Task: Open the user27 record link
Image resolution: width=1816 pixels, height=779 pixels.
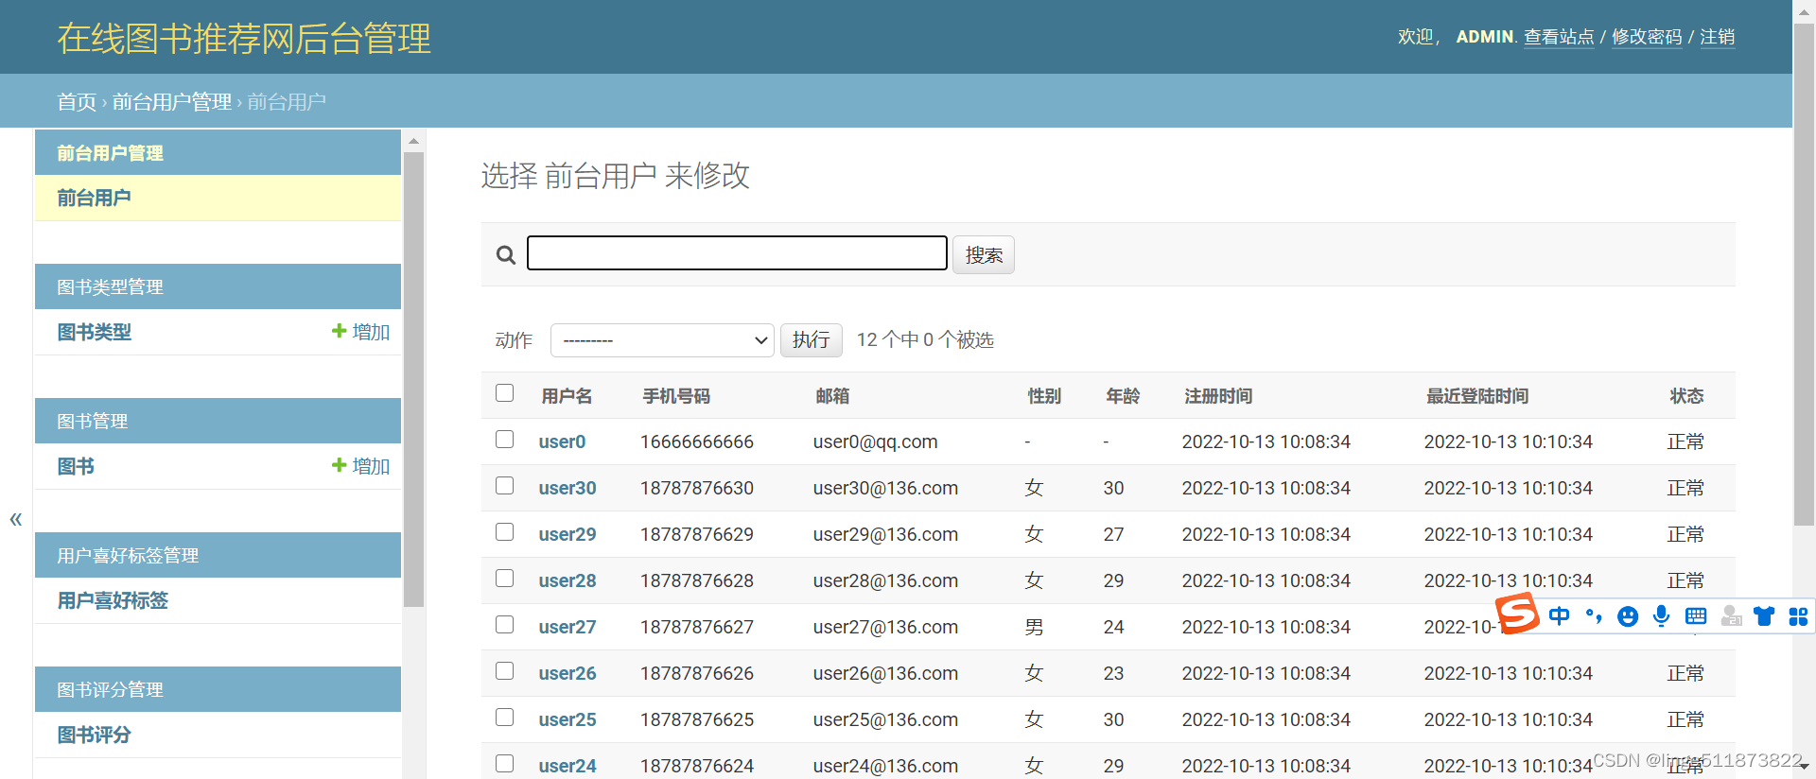Action: 567,627
